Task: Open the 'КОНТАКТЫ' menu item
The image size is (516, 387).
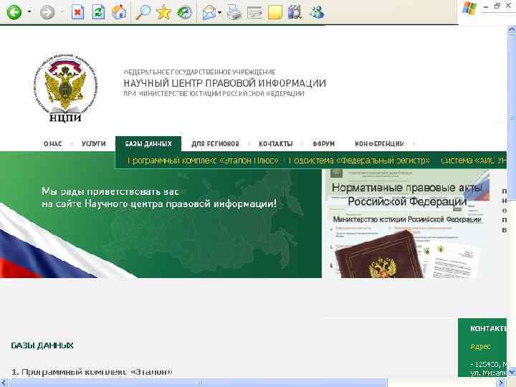Action: (x=275, y=144)
